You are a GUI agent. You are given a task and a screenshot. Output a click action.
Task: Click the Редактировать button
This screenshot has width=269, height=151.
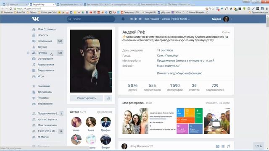[x=86, y=98]
